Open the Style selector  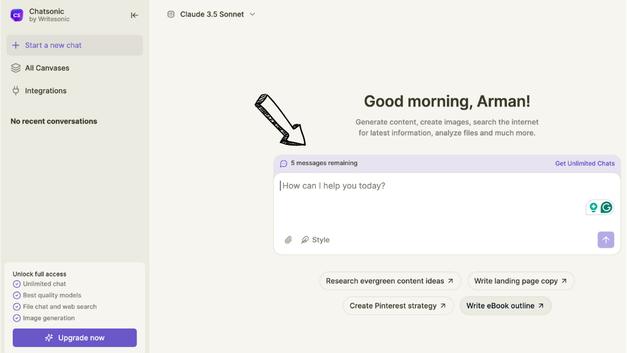pos(315,240)
